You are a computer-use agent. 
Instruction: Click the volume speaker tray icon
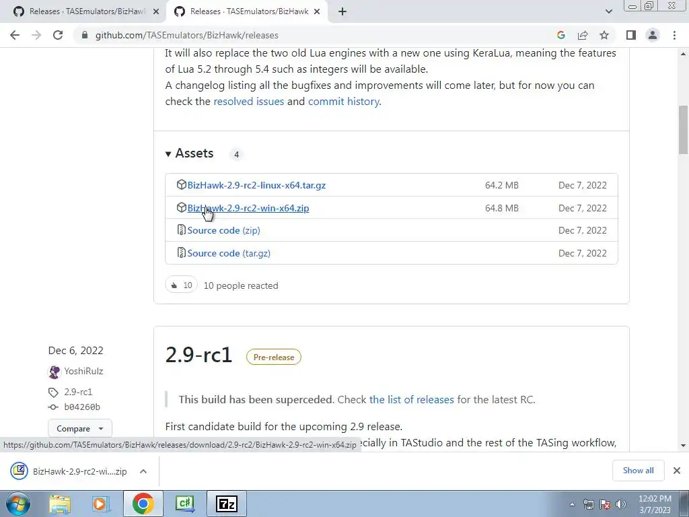[621, 504]
